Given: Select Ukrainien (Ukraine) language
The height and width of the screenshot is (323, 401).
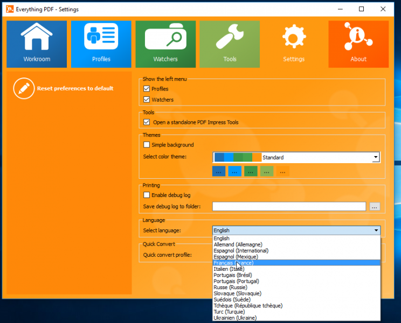Looking at the screenshot, I should 296,318.
